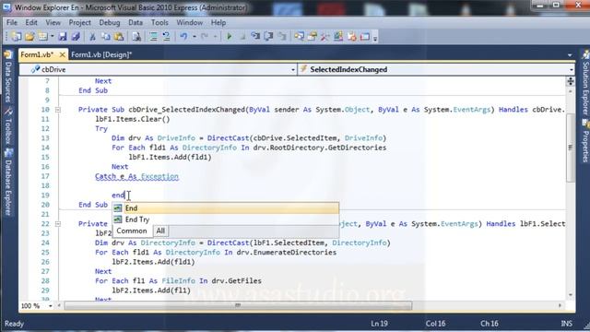Close the Form1.vb tab
Screen dimensions: 590x332
(63, 55)
